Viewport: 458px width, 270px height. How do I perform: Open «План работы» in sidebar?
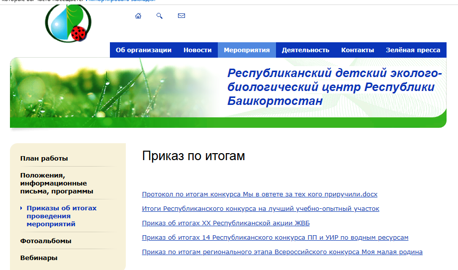tap(44, 159)
